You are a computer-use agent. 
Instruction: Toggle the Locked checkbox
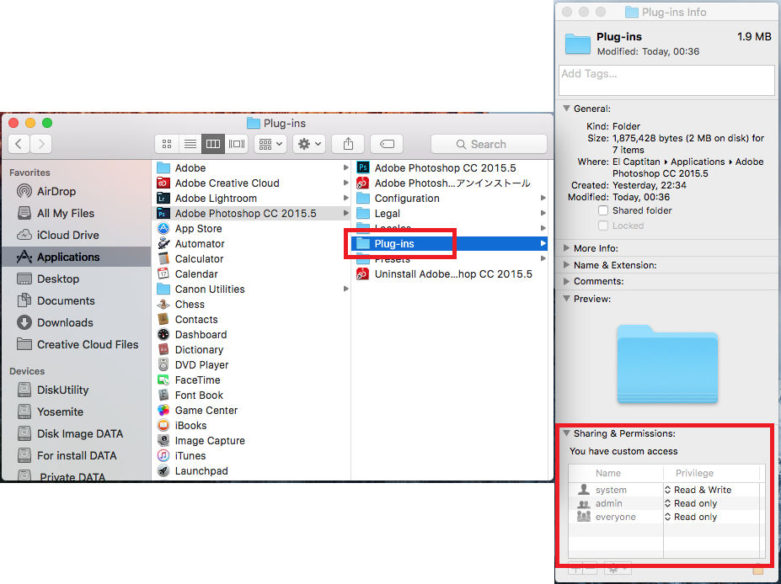[603, 226]
